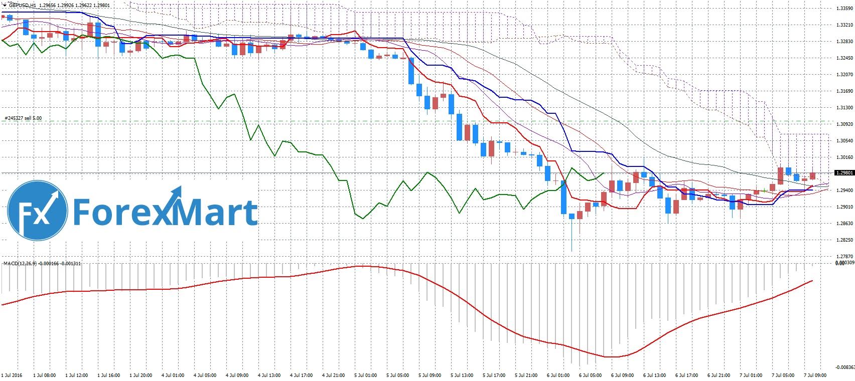The image size is (855, 381).
Task: Click price axis value 1.31690
Action: [x=844, y=91]
